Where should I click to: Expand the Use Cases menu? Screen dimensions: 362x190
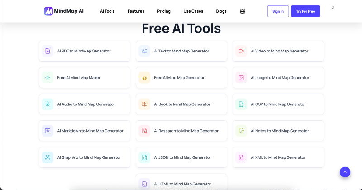193,11
